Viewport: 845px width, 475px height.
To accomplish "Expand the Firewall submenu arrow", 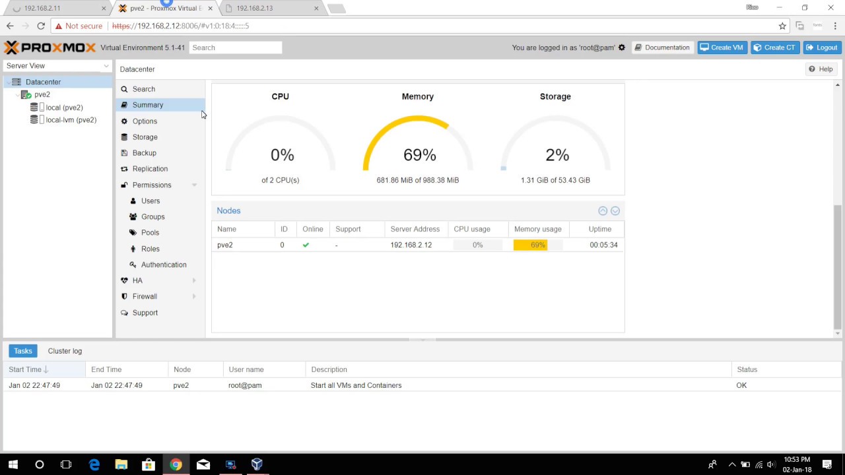I will coord(194,297).
